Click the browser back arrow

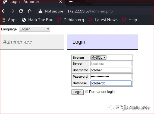coord(4,11)
